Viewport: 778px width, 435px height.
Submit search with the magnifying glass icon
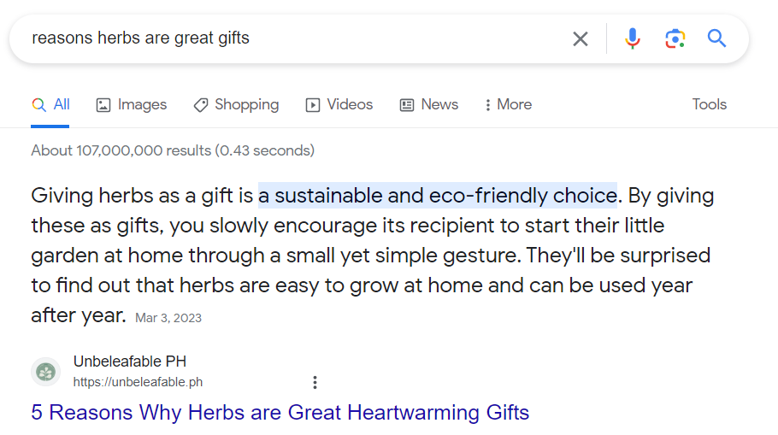[x=716, y=38]
